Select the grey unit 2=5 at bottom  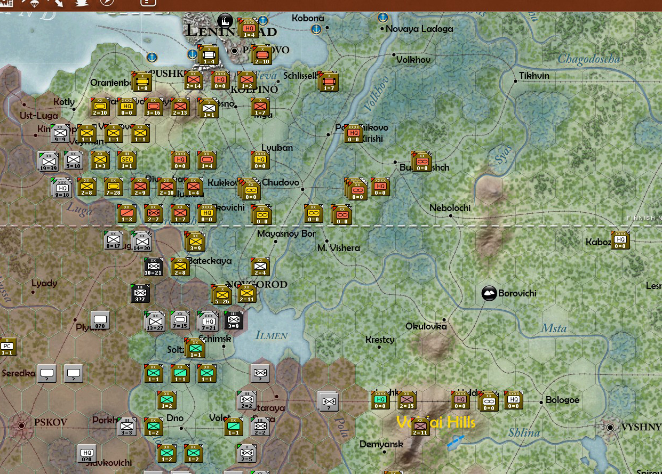click(246, 453)
